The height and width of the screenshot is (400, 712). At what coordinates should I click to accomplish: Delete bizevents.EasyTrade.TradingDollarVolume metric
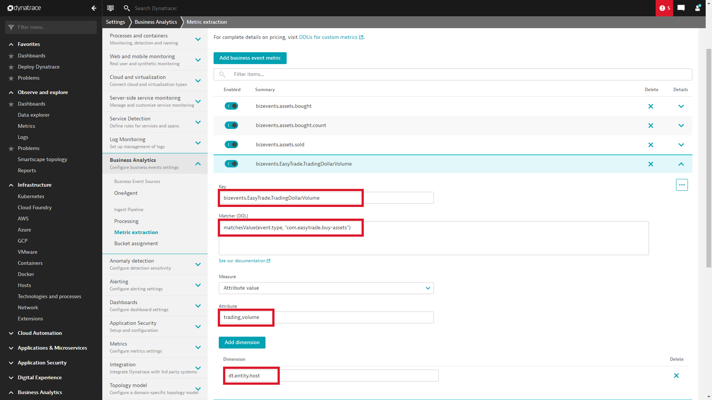[x=651, y=164]
